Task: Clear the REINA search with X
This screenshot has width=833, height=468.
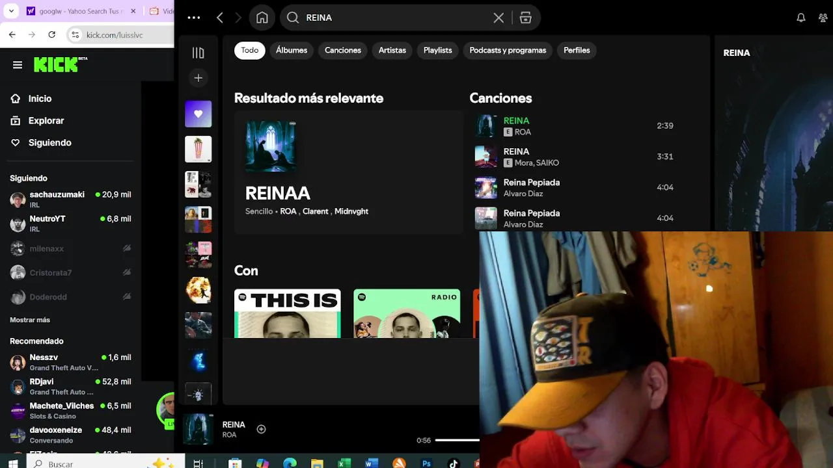Action: point(498,18)
